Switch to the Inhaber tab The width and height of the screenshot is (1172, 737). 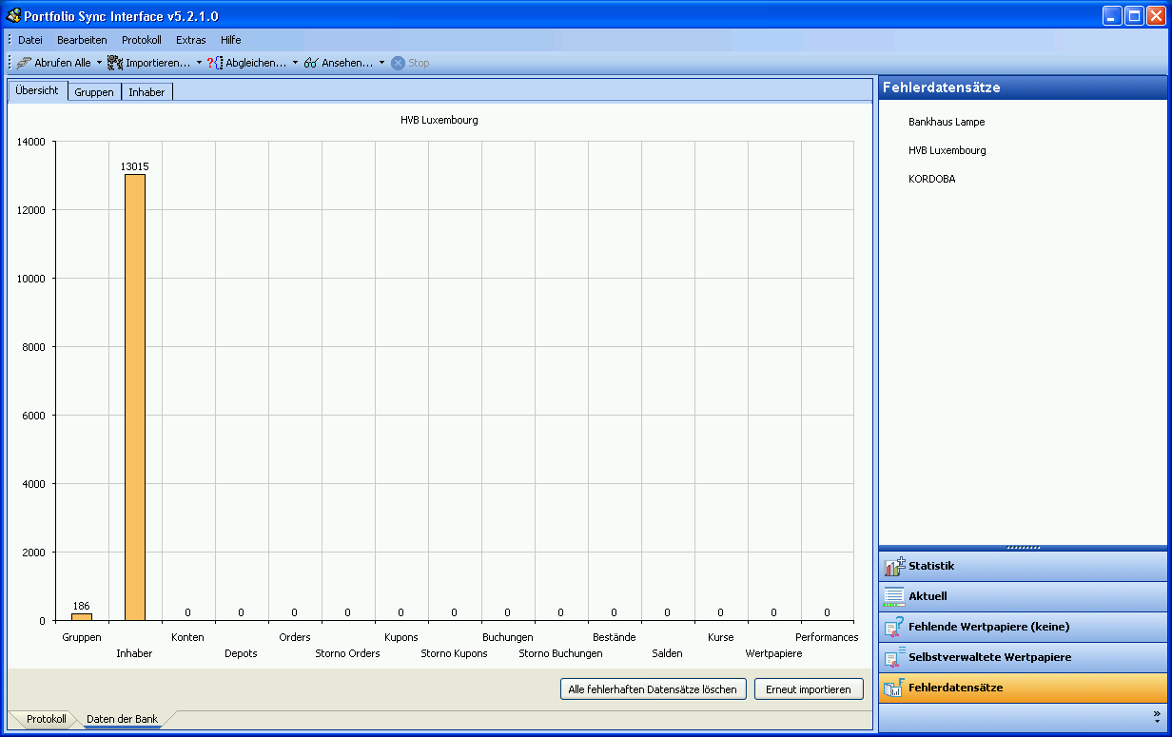click(146, 92)
